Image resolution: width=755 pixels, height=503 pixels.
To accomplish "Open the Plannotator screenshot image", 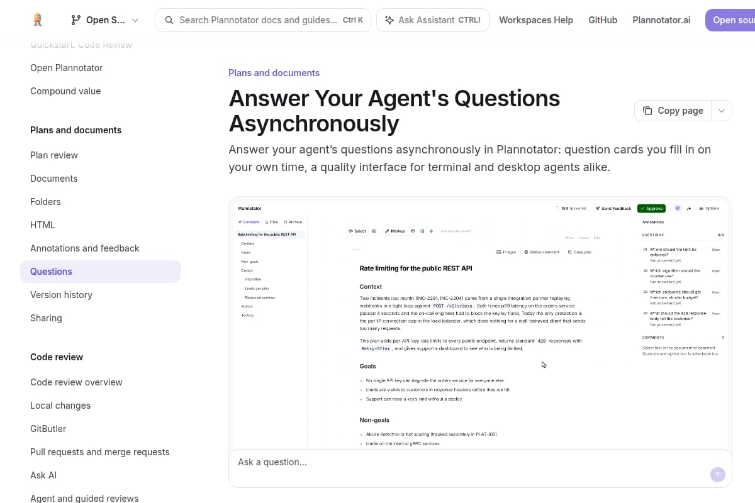I will coord(480,324).
